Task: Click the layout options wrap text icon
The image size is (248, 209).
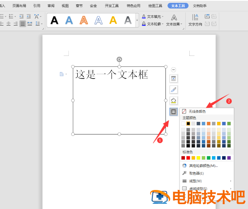Action: click(x=174, y=79)
